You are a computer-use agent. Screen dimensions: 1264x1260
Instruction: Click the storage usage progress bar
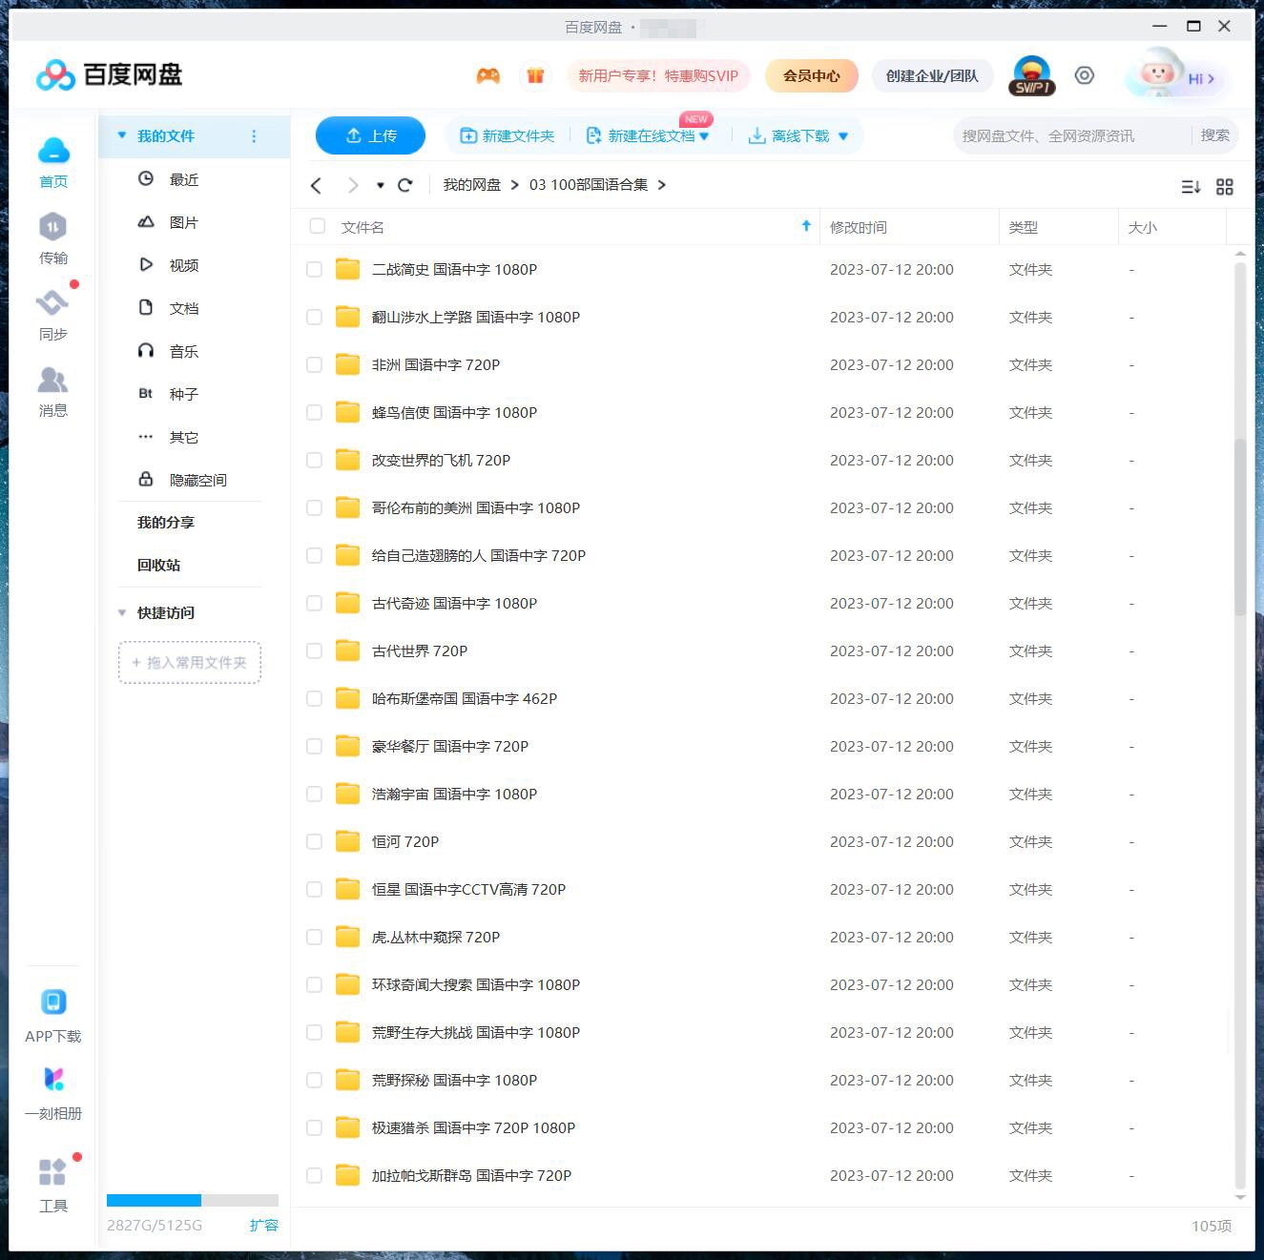coord(191,1200)
